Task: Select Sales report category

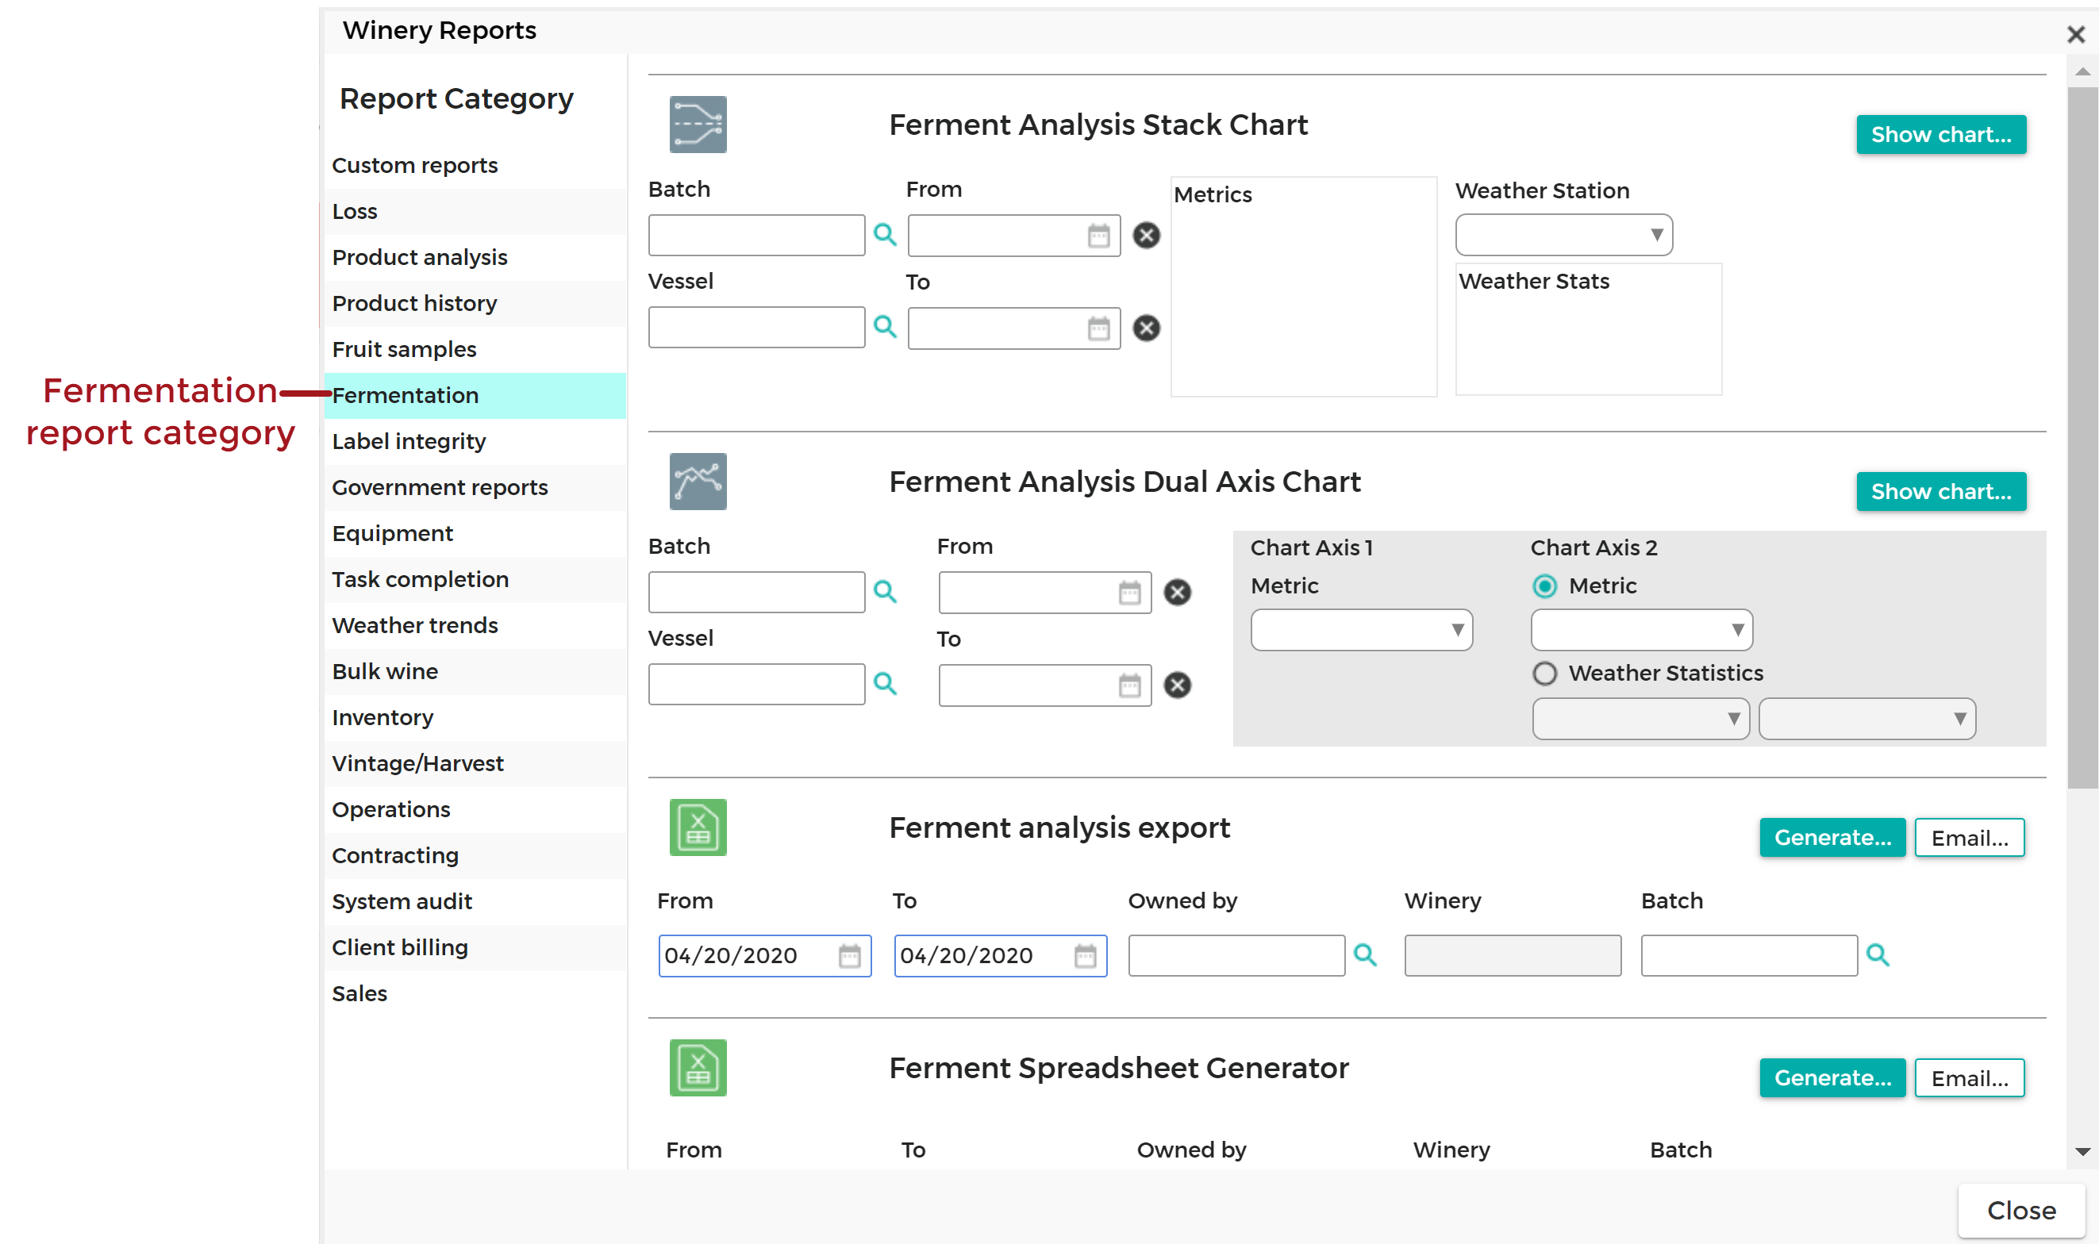Action: [x=475, y=993]
